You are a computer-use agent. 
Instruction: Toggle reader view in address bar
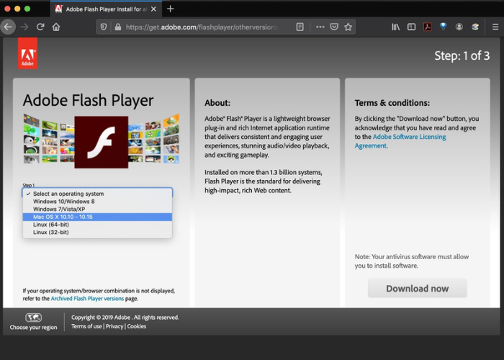click(300, 27)
